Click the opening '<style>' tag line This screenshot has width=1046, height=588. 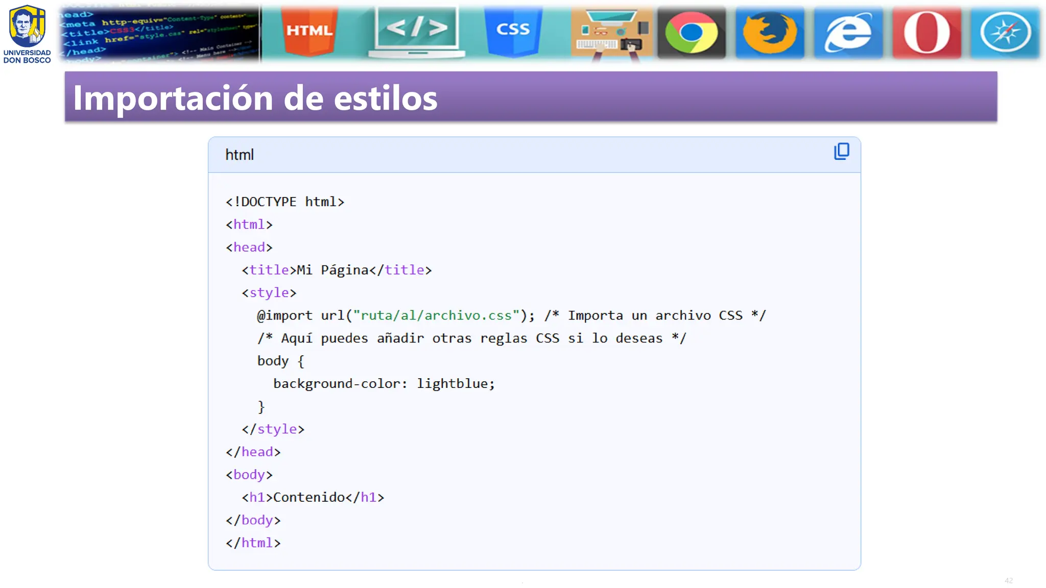tap(269, 292)
